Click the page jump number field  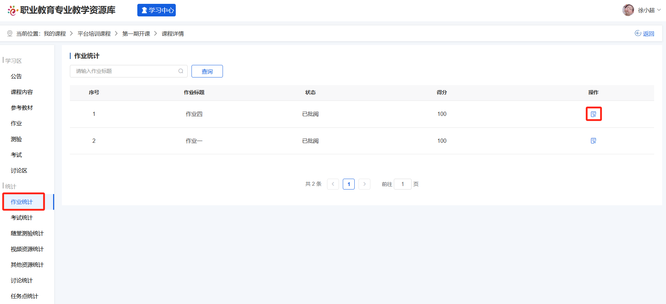pyautogui.click(x=403, y=184)
